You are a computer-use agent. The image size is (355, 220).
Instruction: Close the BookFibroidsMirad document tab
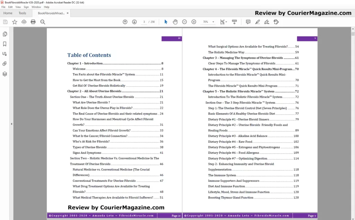[x=68, y=13]
